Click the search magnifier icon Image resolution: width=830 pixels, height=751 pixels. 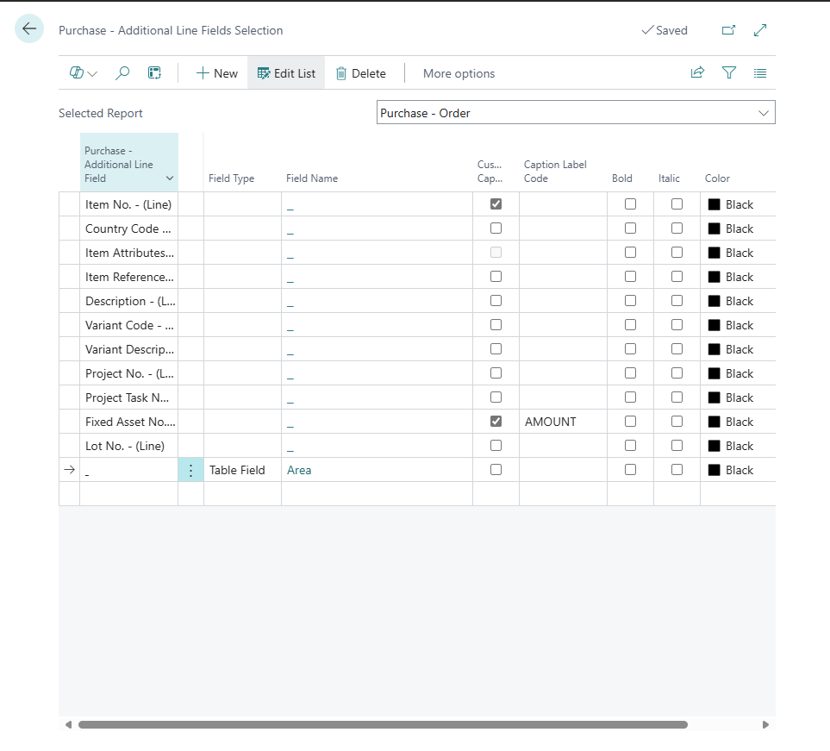click(122, 73)
